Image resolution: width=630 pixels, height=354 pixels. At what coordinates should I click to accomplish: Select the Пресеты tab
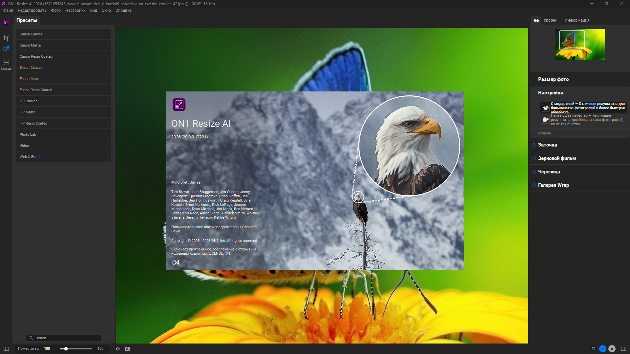point(27,20)
